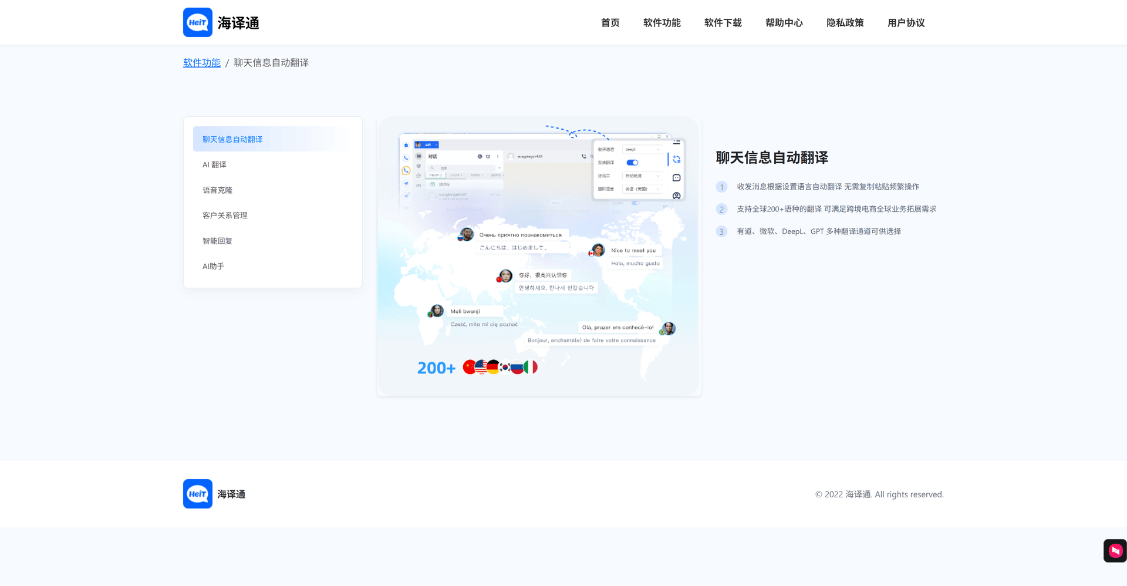Click the 海译通 brand name in the header

click(238, 23)
